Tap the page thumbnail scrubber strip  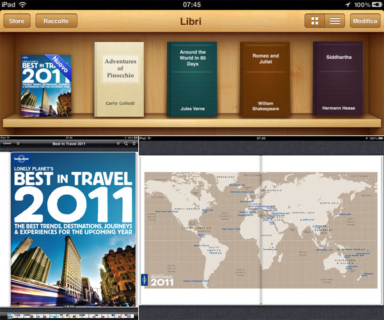[x=69, y=316]
